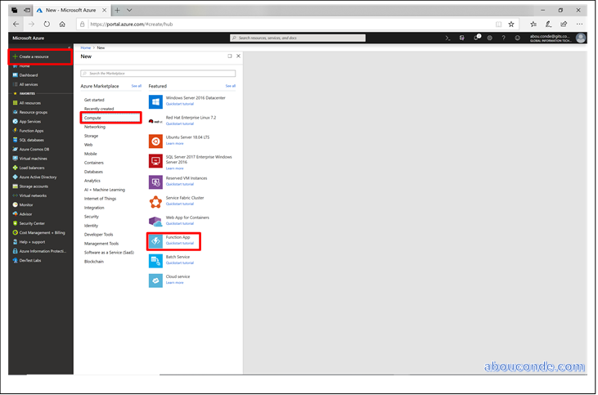Open Azure Active Directory in sidebar
Viewport: 598px width, 395px height.
coord(38,177)
